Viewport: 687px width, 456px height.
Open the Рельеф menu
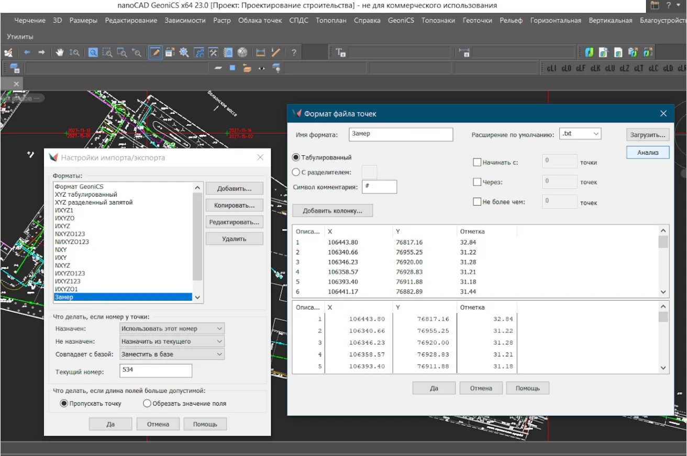pyautogui.click(x=511, y=20)
